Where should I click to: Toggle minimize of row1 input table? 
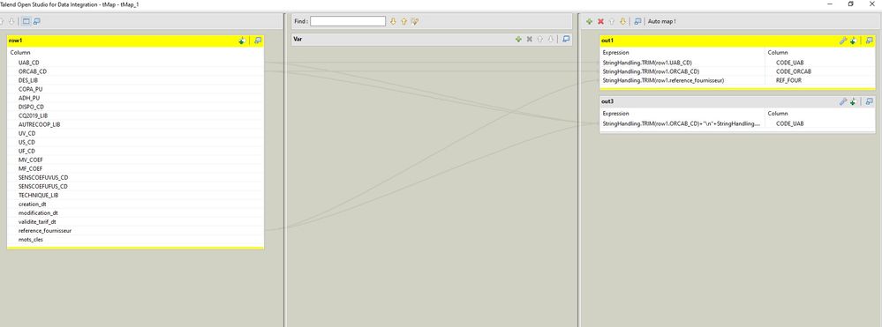click(x=258, y=41)
